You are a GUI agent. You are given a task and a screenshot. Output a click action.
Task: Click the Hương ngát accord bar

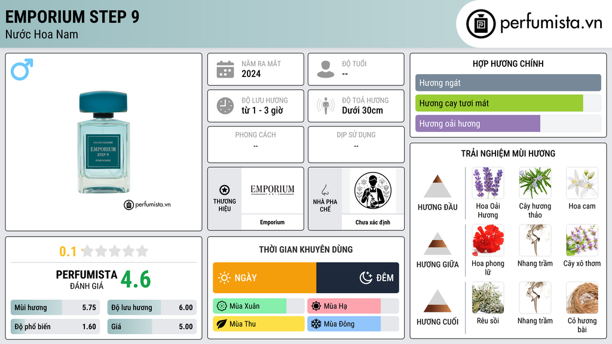[x=508, y=82]
